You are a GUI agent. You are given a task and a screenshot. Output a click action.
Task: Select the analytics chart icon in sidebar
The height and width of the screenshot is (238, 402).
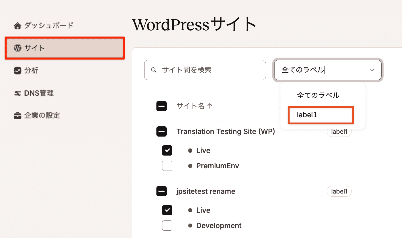click(x=17, y=71)
